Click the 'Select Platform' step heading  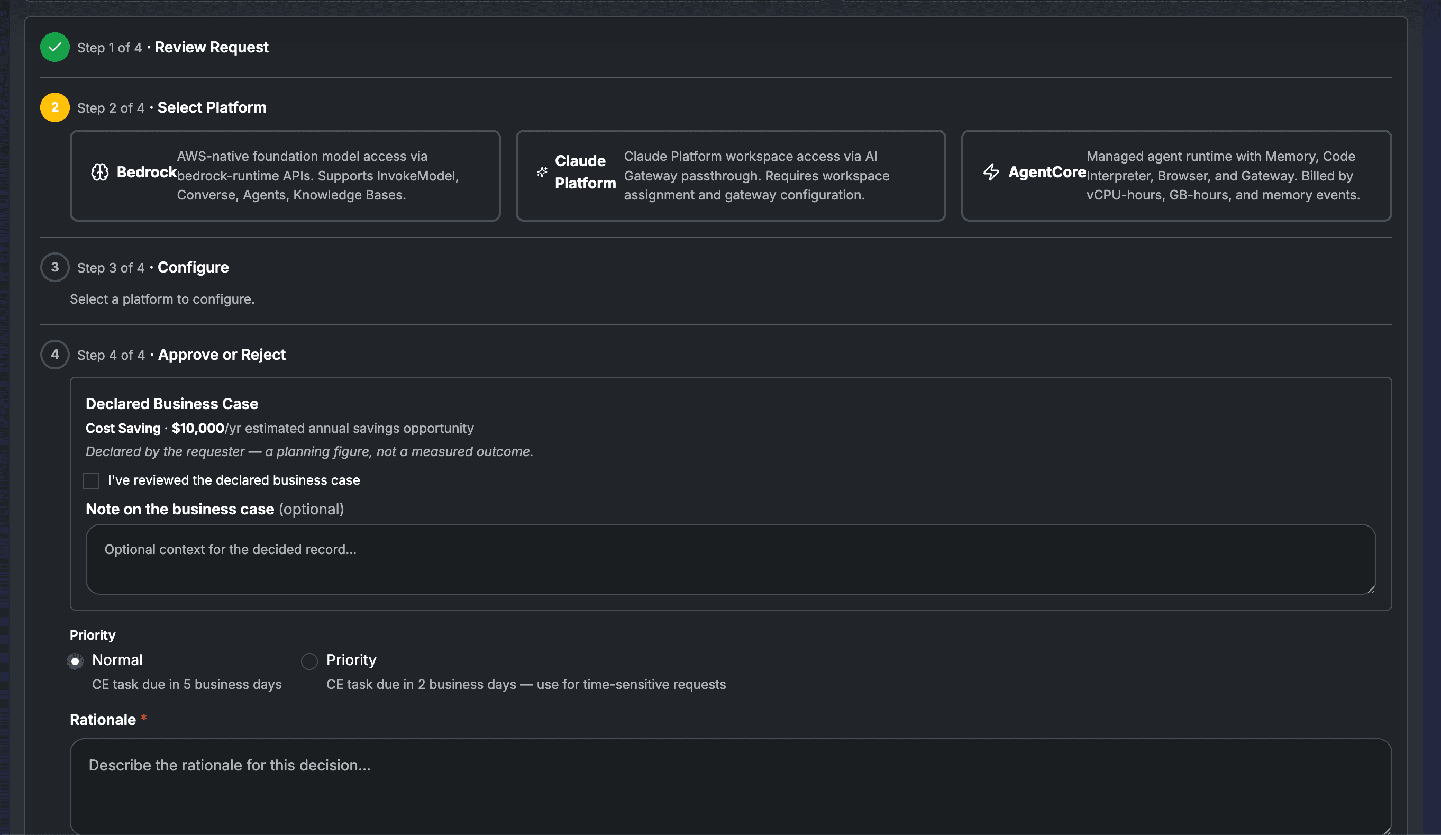(212, 107)
